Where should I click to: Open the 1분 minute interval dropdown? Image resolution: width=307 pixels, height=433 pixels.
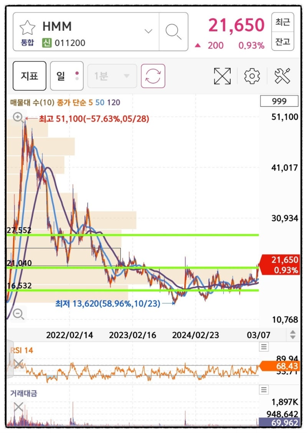pos(112,75)
